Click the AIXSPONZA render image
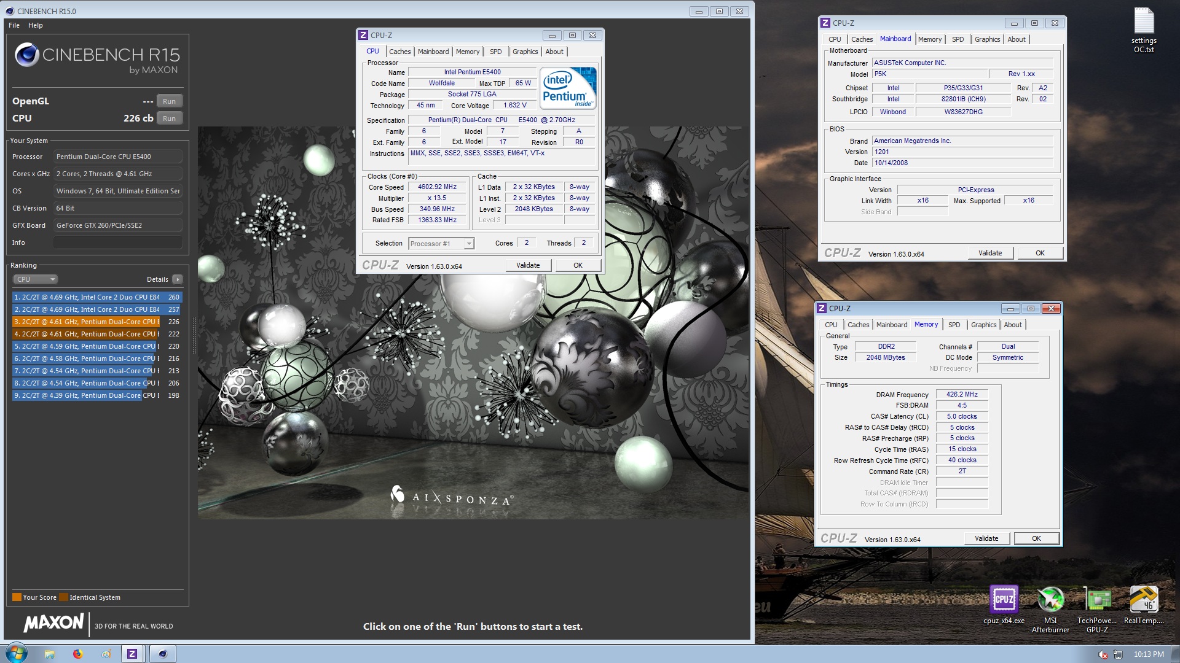This screenshot has height=663, width=1180. pos(473,323)
